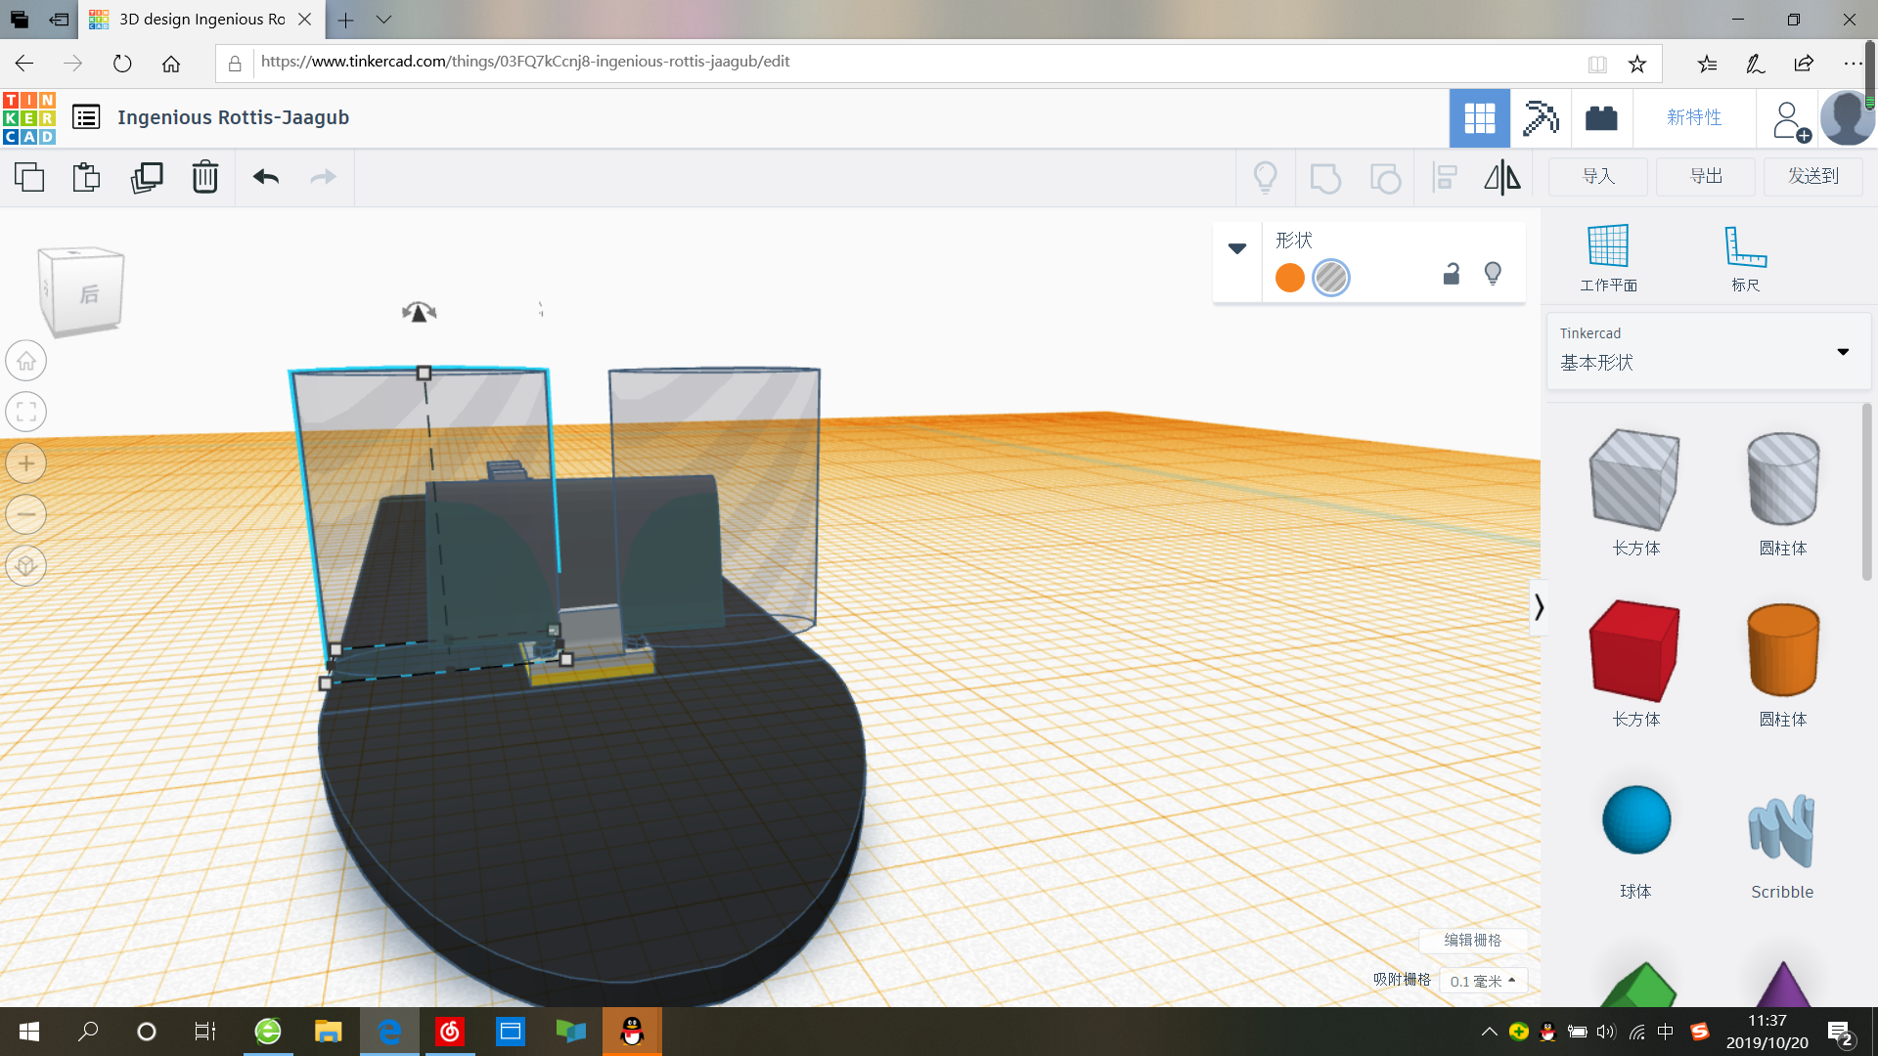The height and width of the screenshot is (1056, 1878).
Task: Click the shapes panel scrollbar
Action: [x=1866, y=494]
